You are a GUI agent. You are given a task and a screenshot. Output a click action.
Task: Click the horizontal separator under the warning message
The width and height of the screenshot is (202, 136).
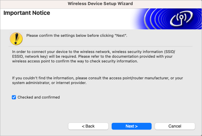click(100, 46)
